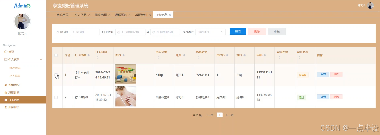Close the 修改密码 tab with its X icon
Image resolution: width=380 pixels, height=135 pixels.
click(109, 15)
